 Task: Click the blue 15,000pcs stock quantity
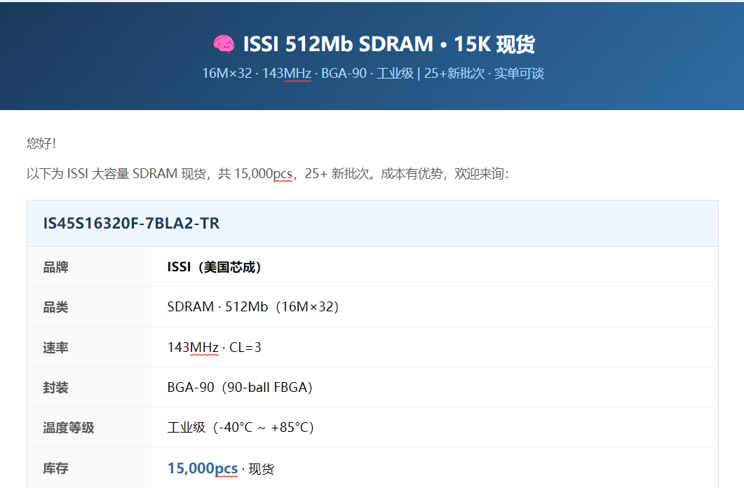[203, 468]
